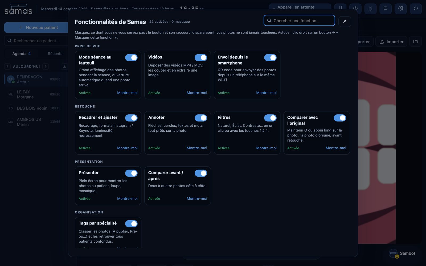
Task: Click Montre-moi for Comparer avant / après
Action: pos(197,198)
